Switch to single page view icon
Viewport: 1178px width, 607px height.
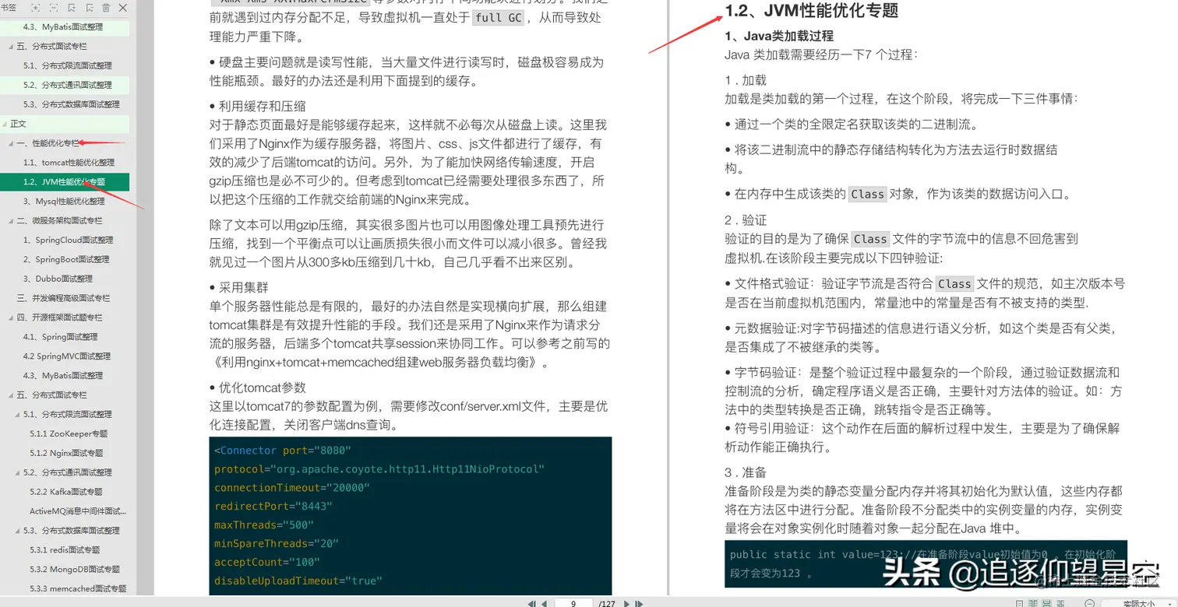click(1019, 603)
